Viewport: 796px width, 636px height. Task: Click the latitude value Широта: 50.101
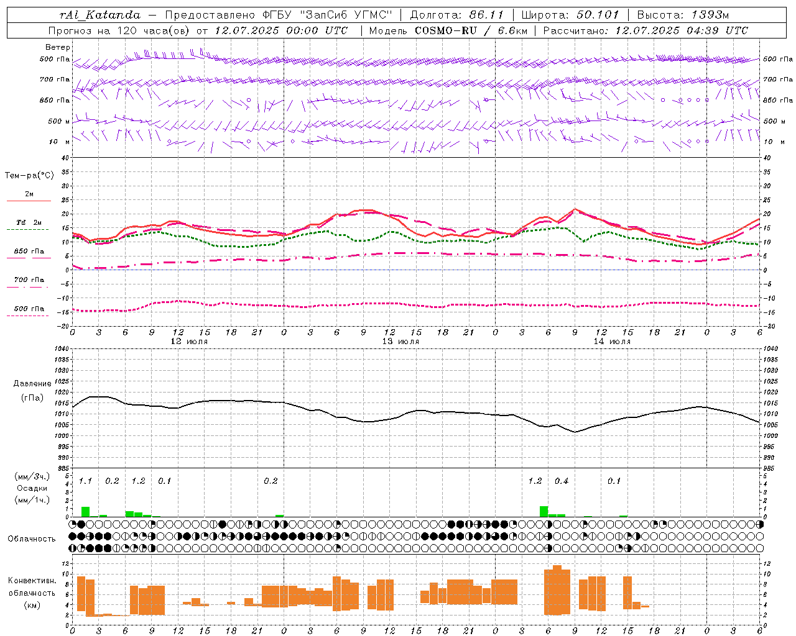[x=570, y=15]
